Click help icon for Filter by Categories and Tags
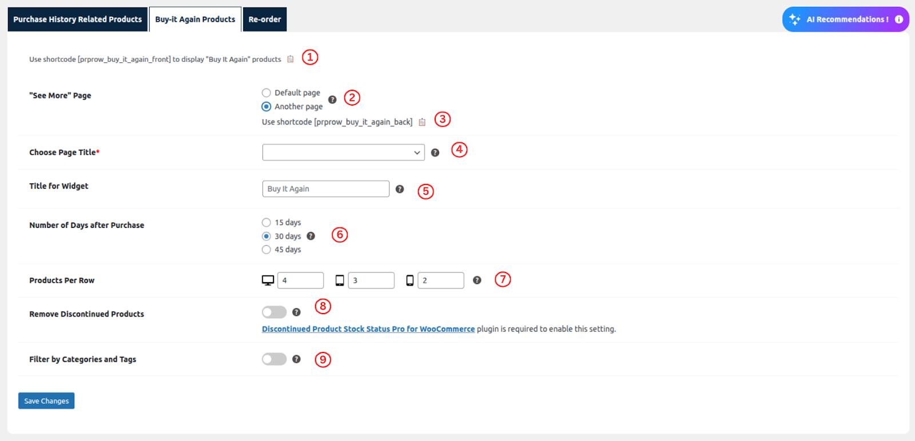This screenshot has height=441, width=915. click(x=296, y=359)
